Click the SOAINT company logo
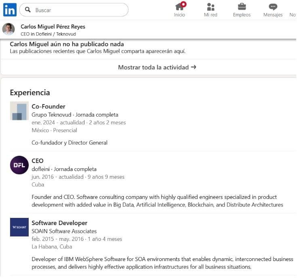Image resolution: width=297 pixels, height=278 pixels. point(19,227)
